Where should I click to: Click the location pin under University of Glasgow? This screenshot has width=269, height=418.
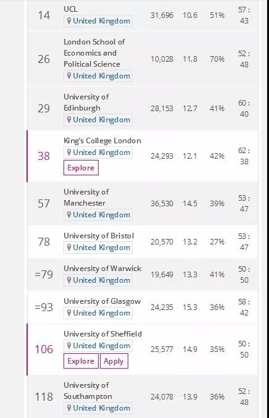coord(69,313)
